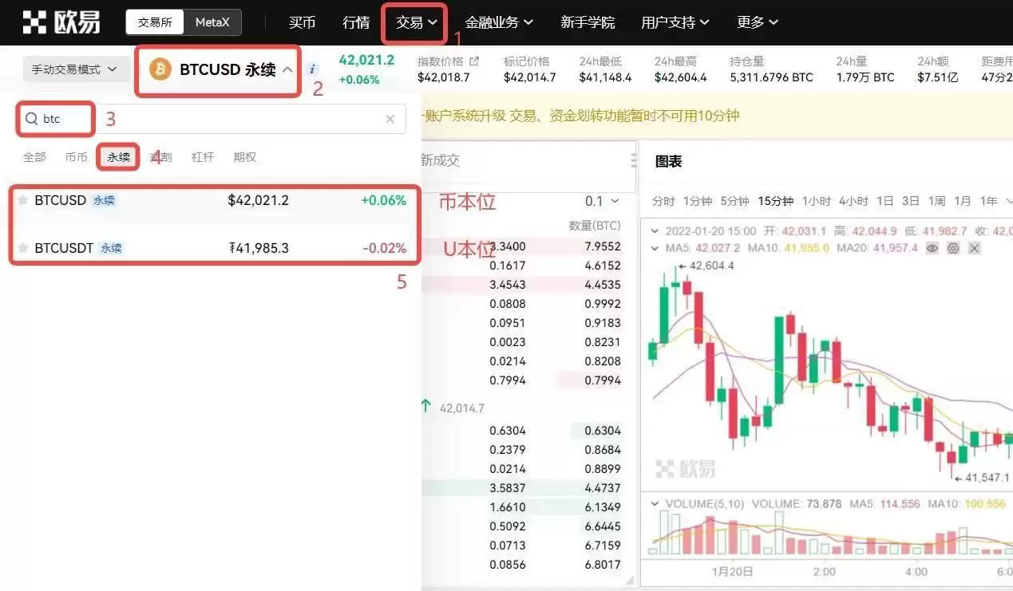Select the 15分钟 chart timeframe
This screenshot has width=1013, height=591.
pos(774,201)
